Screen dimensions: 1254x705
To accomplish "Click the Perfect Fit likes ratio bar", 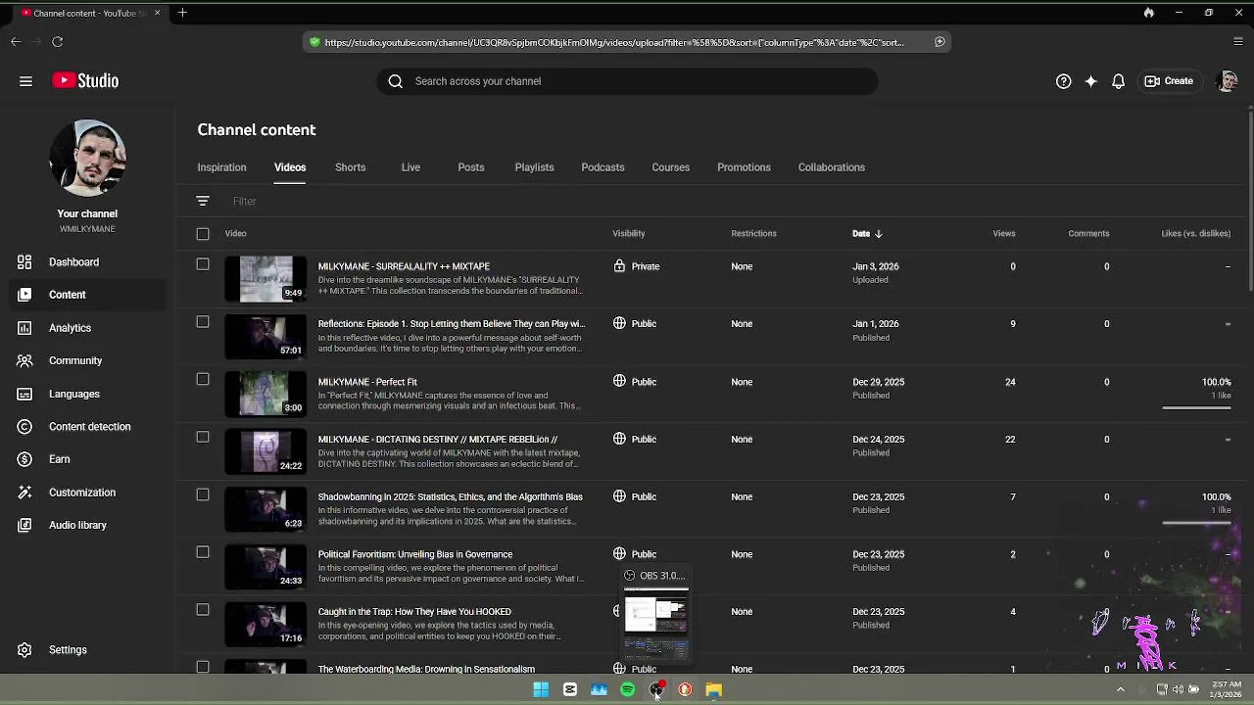I will 1196,406.
